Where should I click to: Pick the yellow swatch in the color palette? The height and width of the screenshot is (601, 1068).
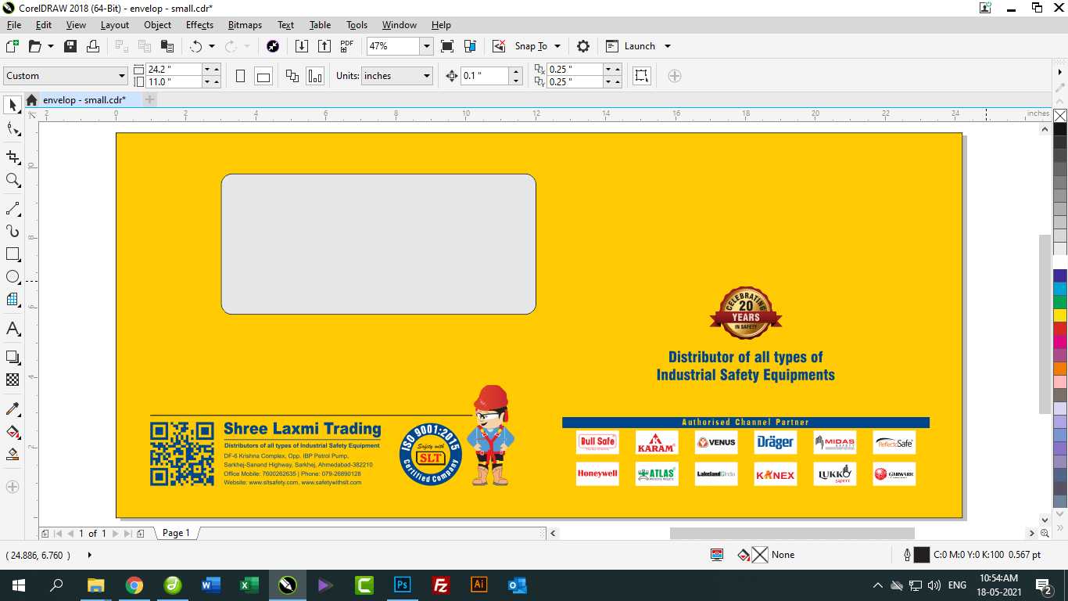(x=1060, y=315)
